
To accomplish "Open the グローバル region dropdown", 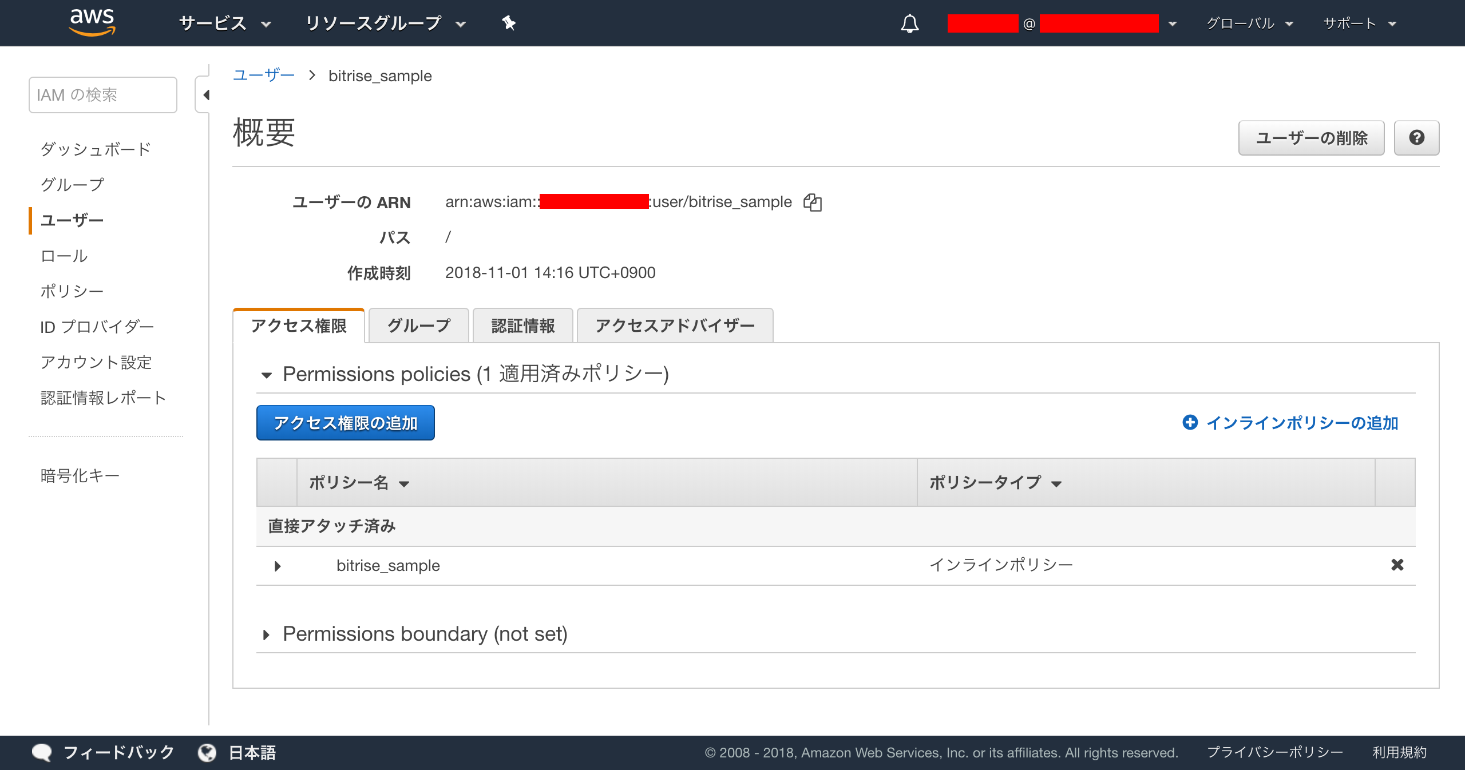I will click(1250, 23).
